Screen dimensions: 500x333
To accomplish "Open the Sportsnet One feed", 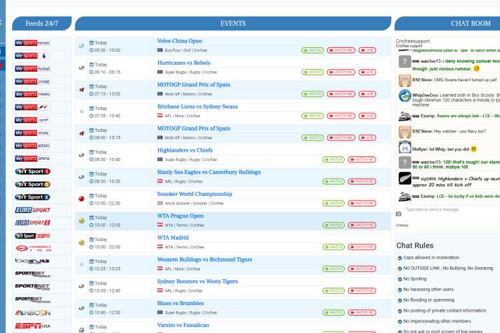I will [x=33, y=287].
